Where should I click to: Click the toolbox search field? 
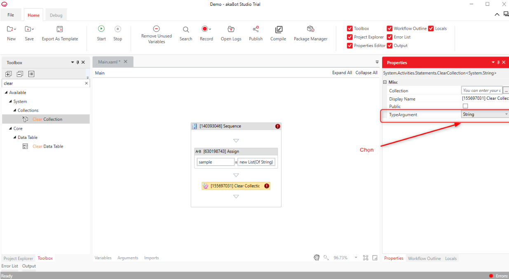(43, 83)
